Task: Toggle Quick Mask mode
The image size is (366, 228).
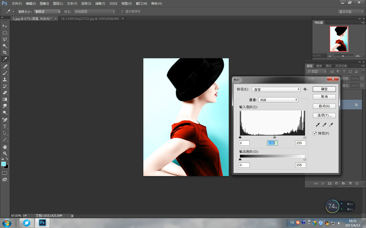Action: (5, 173)
